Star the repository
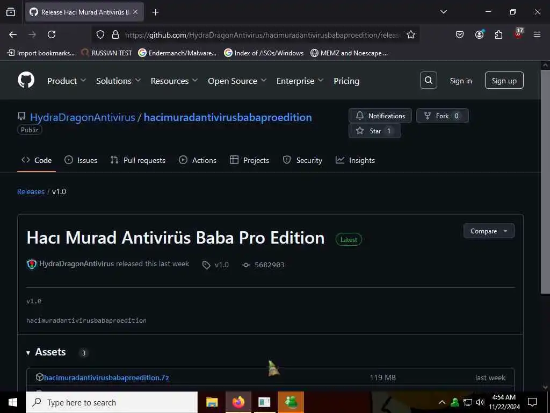550x413 pixels. click(374, 131)
